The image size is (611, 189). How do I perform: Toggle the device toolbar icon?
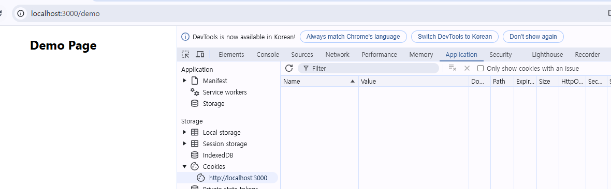[x=200, y=54]
